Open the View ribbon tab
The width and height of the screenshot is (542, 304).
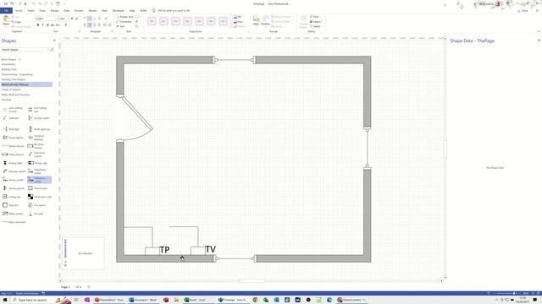pos(104,11)
